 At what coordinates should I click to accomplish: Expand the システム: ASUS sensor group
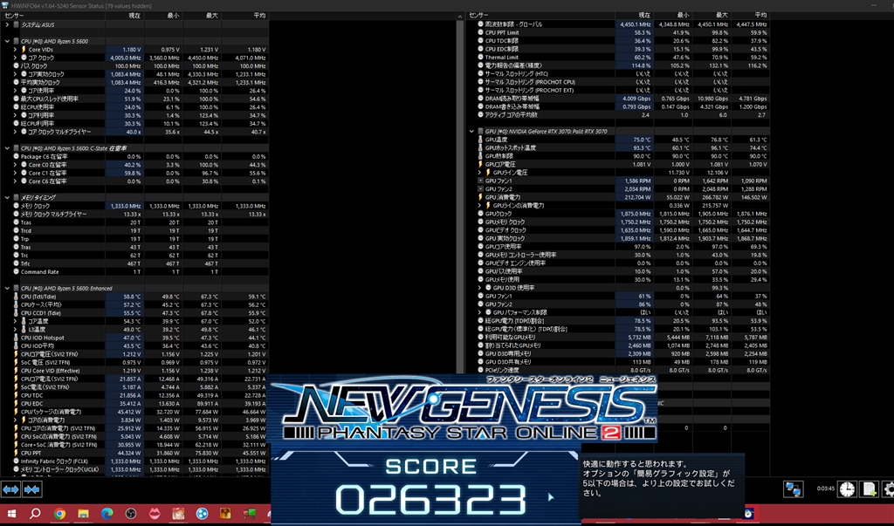click(x=7, y=25)
